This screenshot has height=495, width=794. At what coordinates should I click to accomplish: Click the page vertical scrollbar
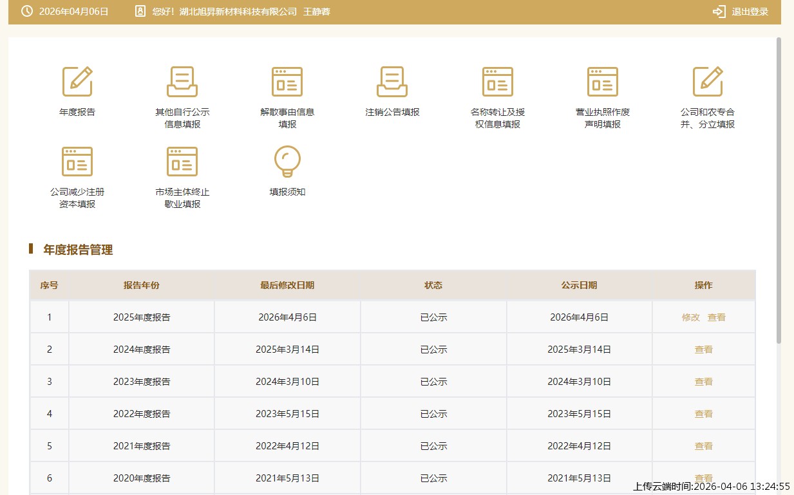click(x=779, y=193)
